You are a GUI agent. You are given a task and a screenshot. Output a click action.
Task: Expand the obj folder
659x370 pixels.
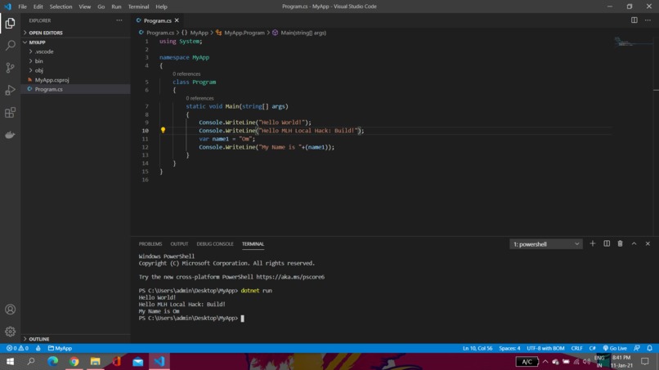(76, 70)
